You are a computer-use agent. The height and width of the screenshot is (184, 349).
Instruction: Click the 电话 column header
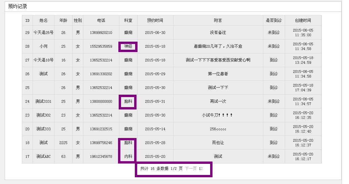[101, 20]
